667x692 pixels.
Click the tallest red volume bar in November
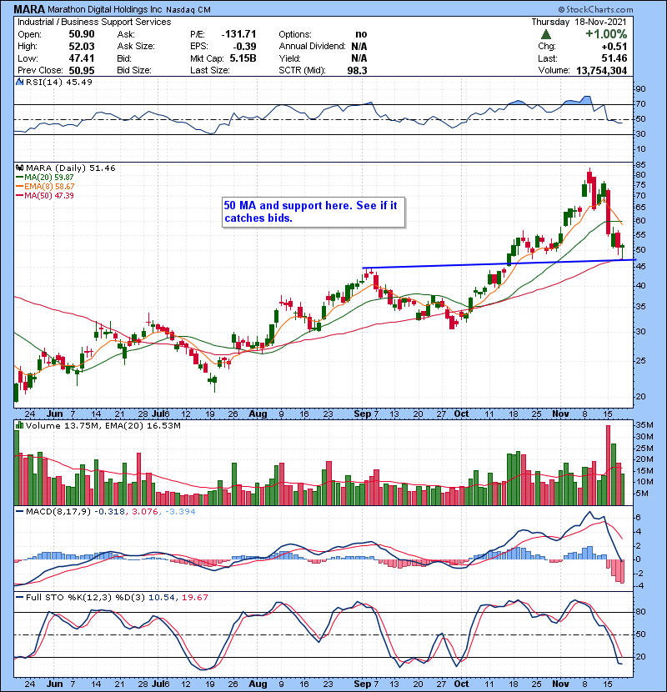tap(609, 465)
